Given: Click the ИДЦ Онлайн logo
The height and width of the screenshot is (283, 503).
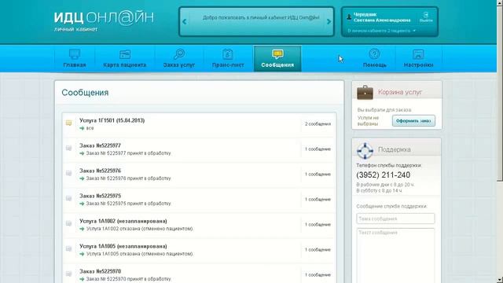Looking at the screenshot, I should click(104, 21).
